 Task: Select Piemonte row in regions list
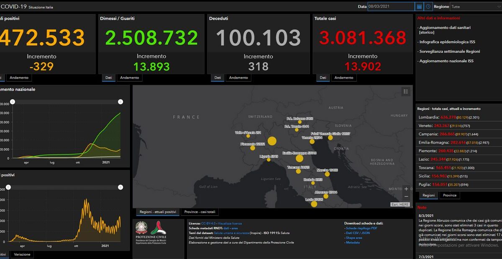[459, 151]
